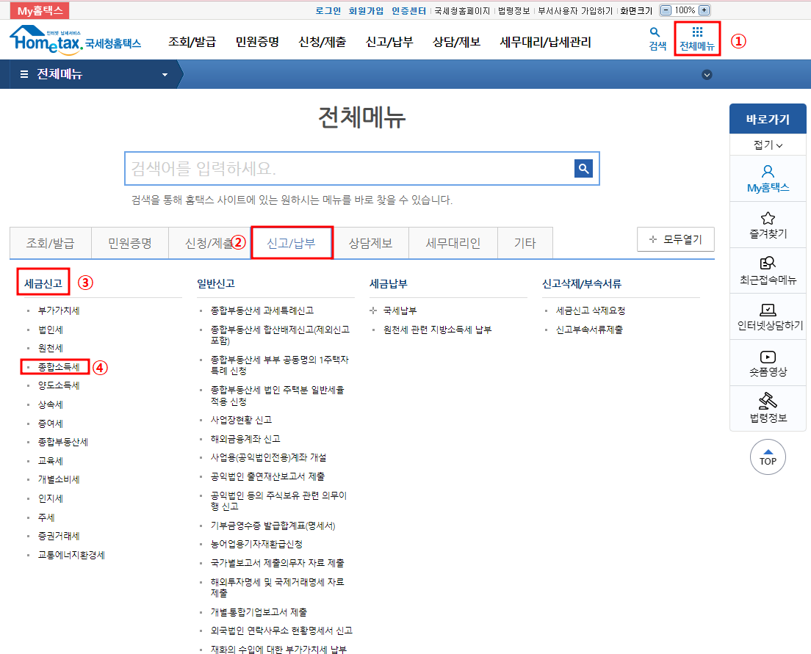The width and height of the screenshot is (811, 654).
Task: Click the 법령정보 gavel icon
Action: [x=768, y=405]
